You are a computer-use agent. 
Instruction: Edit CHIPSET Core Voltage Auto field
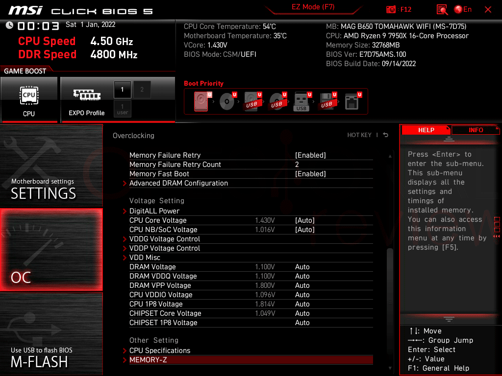(x=302, y=313)
